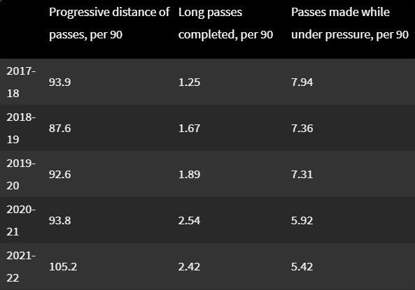Screen dimensions: 415x290
Task: Click the 7.94 under pressure value
Action: coord(302,82)
